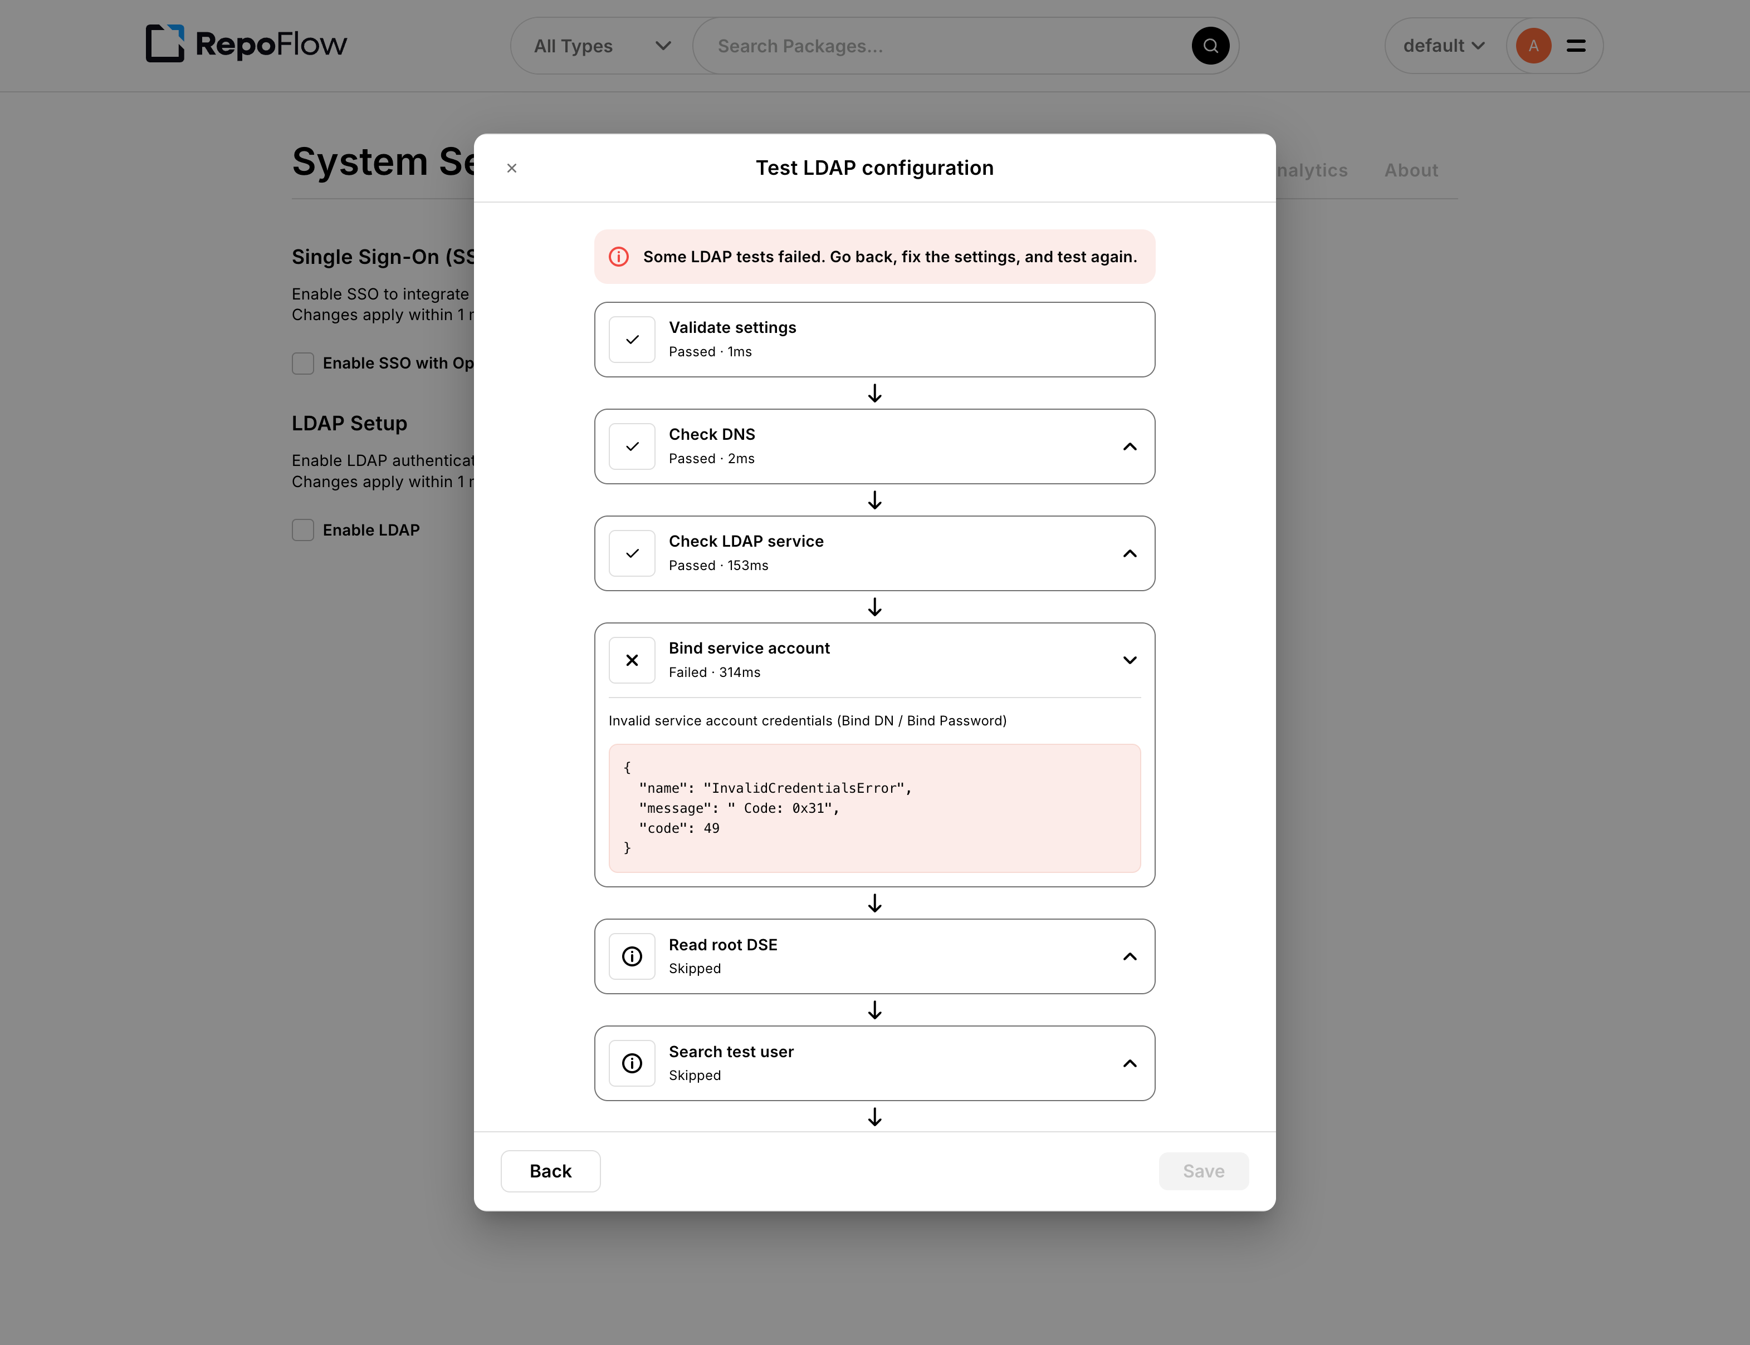Click the failed X icon on Bind service account
The width and height of the screenshot is (1750, 1345).
click(x=632, y=660)
